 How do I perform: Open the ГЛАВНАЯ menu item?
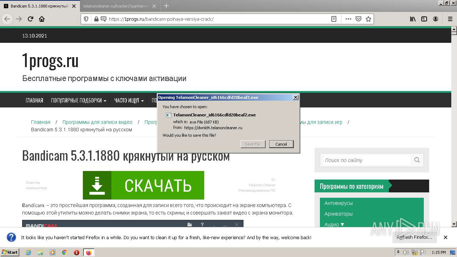click(x=34, y=100)
